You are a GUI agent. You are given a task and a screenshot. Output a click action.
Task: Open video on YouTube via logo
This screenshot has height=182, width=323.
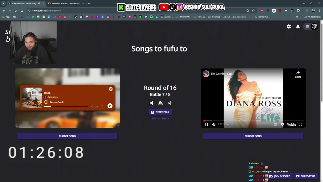click(x=291, y=124)
